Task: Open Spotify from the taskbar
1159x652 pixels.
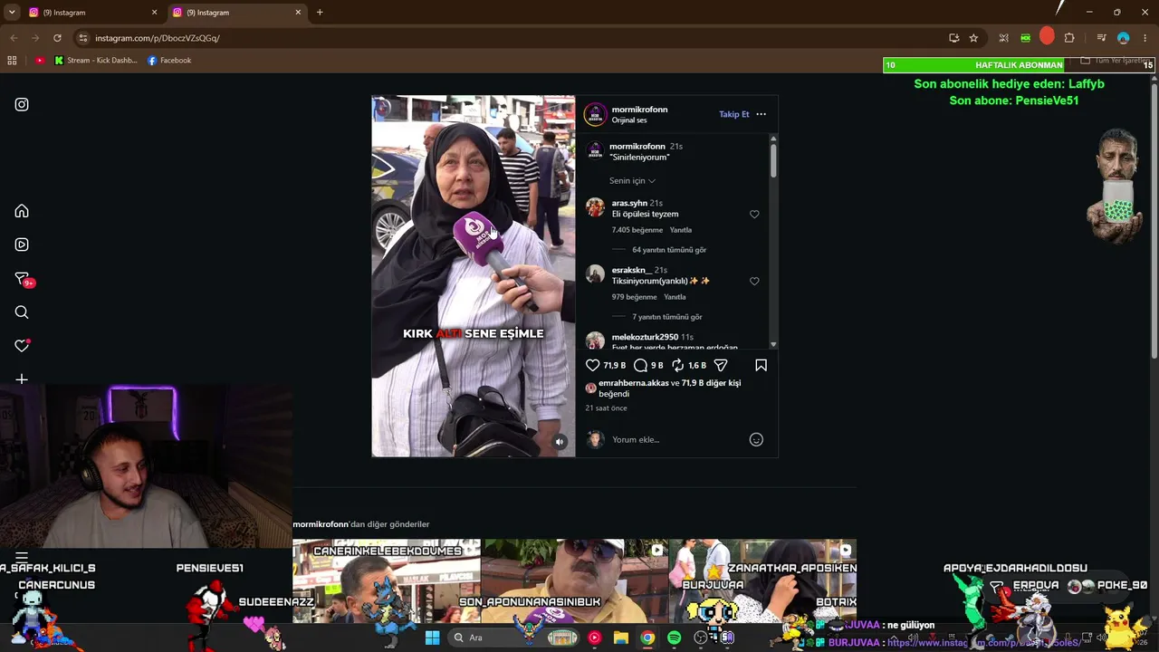Action: pos(675,638)
